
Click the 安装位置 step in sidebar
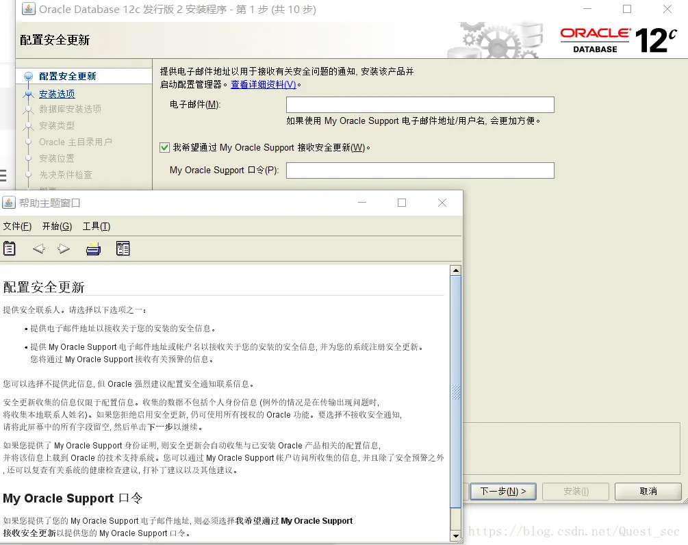(57, 158)
